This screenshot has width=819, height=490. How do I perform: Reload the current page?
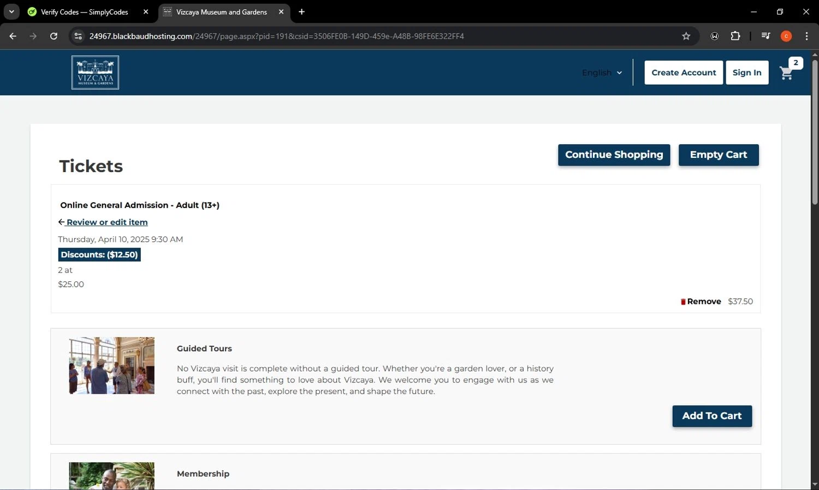tap(54, 36)
